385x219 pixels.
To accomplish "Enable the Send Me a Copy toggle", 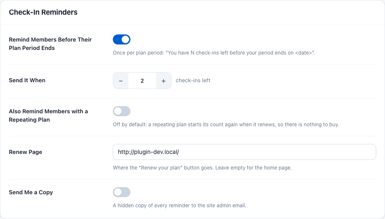I will point(122,192).
